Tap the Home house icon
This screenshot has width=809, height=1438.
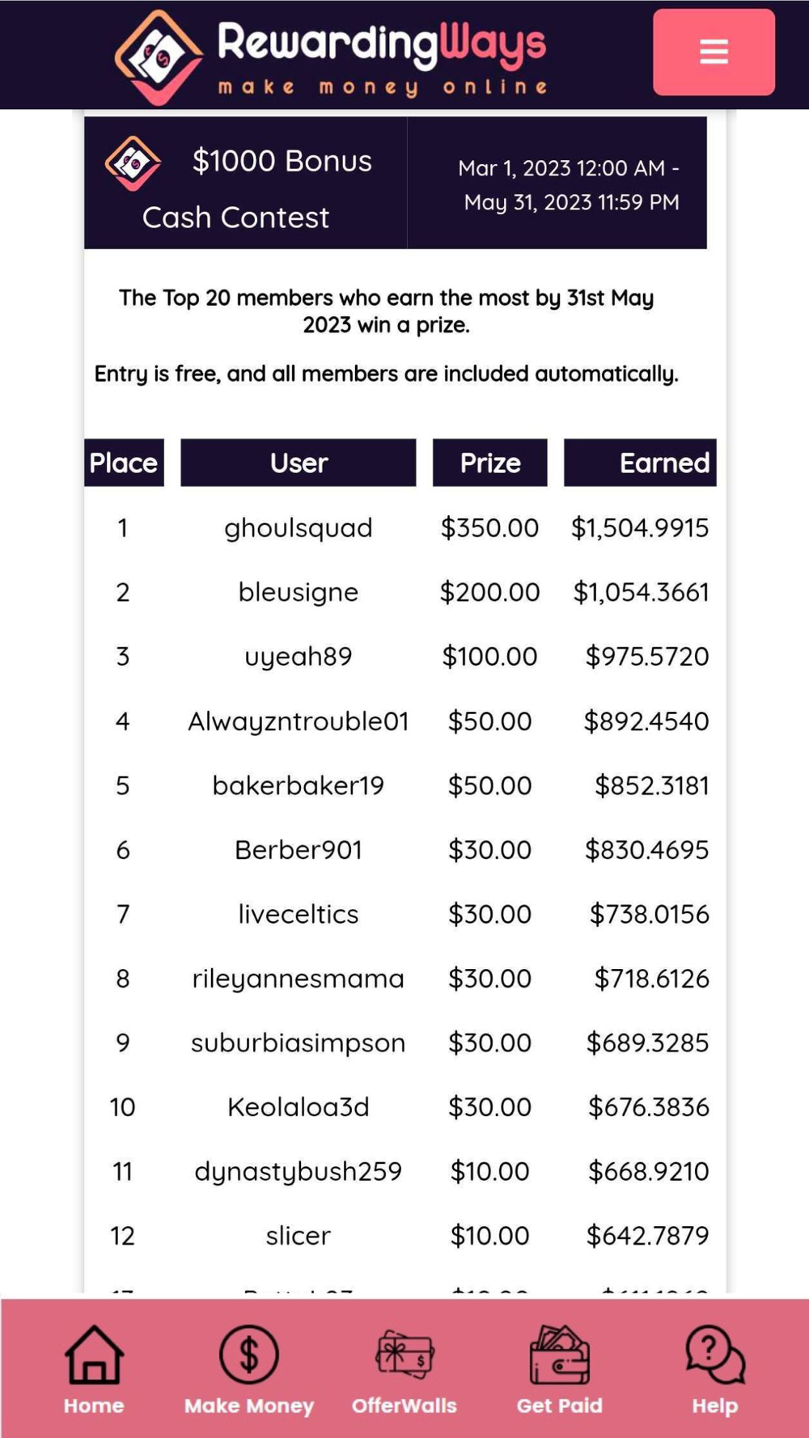[94, 1356]
